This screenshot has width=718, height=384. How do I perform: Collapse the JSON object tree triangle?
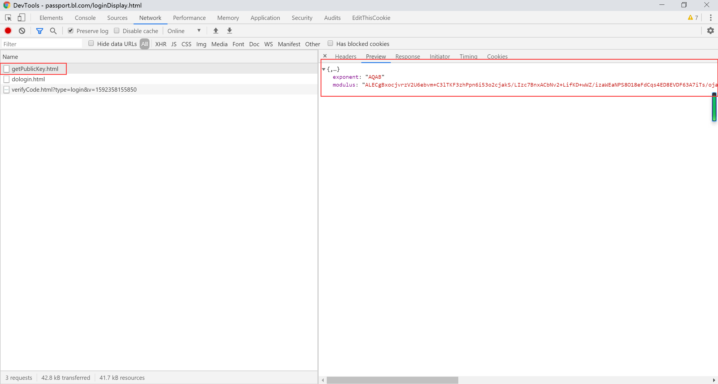(324, 69)
